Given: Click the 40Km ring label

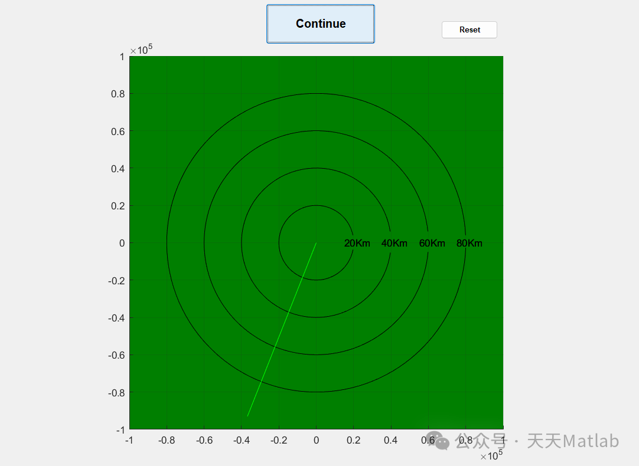Looking at the screenshot, I should [x=394, y=244].
